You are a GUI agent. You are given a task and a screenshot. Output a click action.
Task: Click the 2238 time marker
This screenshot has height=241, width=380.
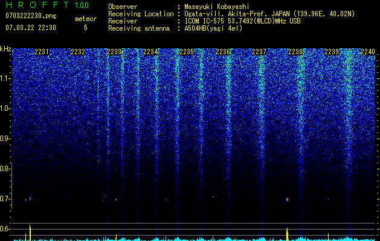(x=295, y=52)
